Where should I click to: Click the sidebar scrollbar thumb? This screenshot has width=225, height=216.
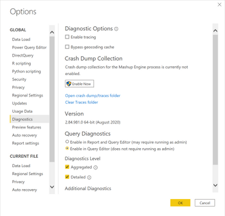pos(52,99)
